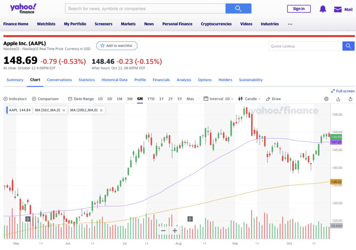Reset the chart with the undo icon
This screenshot has width=356, height=250.
click(x=350, y=99)
